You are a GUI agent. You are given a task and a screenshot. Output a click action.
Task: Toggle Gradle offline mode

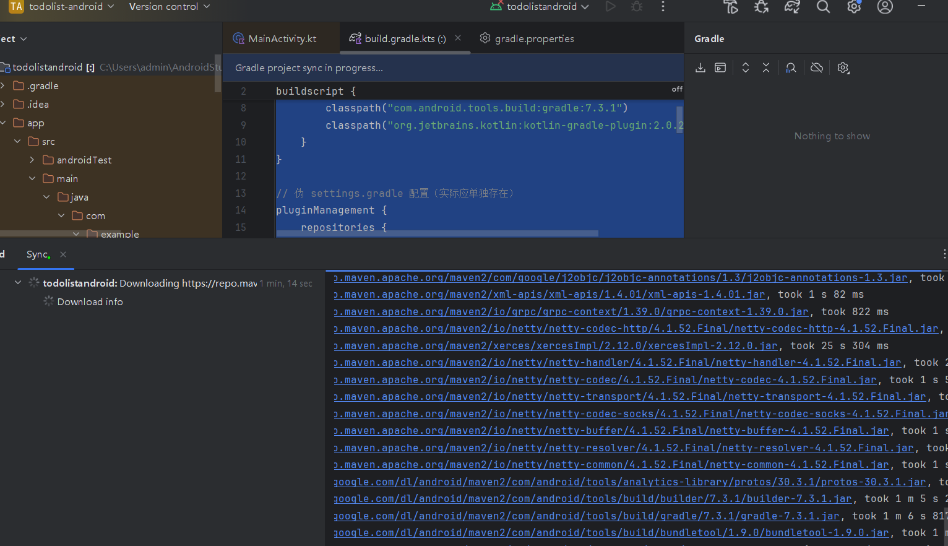point(816,67)
